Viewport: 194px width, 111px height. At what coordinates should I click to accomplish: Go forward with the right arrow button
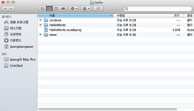tap(12, 9)
